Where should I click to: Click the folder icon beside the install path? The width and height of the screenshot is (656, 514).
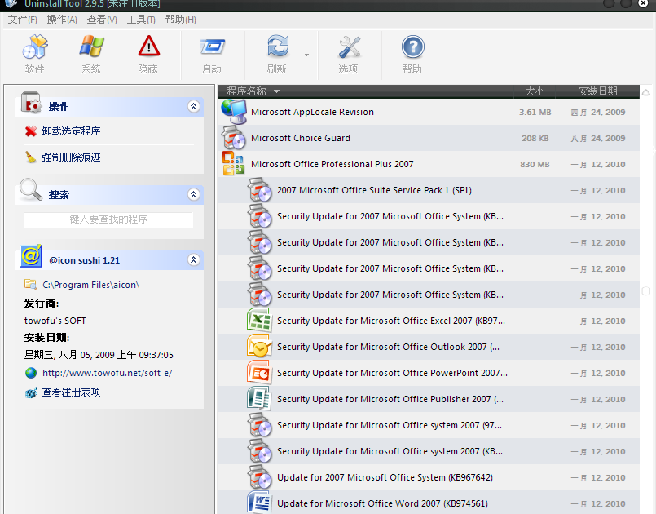[30, 285]
